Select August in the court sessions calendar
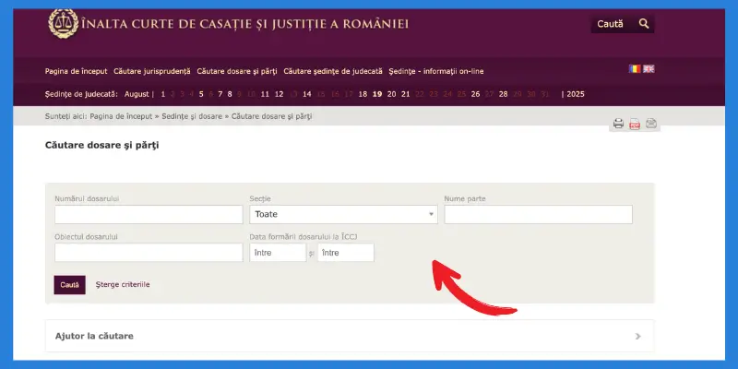The width and height of the screenshot is (738, 369). click(x=137, y=94)
